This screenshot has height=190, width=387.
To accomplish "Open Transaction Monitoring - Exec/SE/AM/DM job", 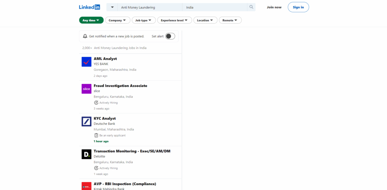I will pos(132,151).
